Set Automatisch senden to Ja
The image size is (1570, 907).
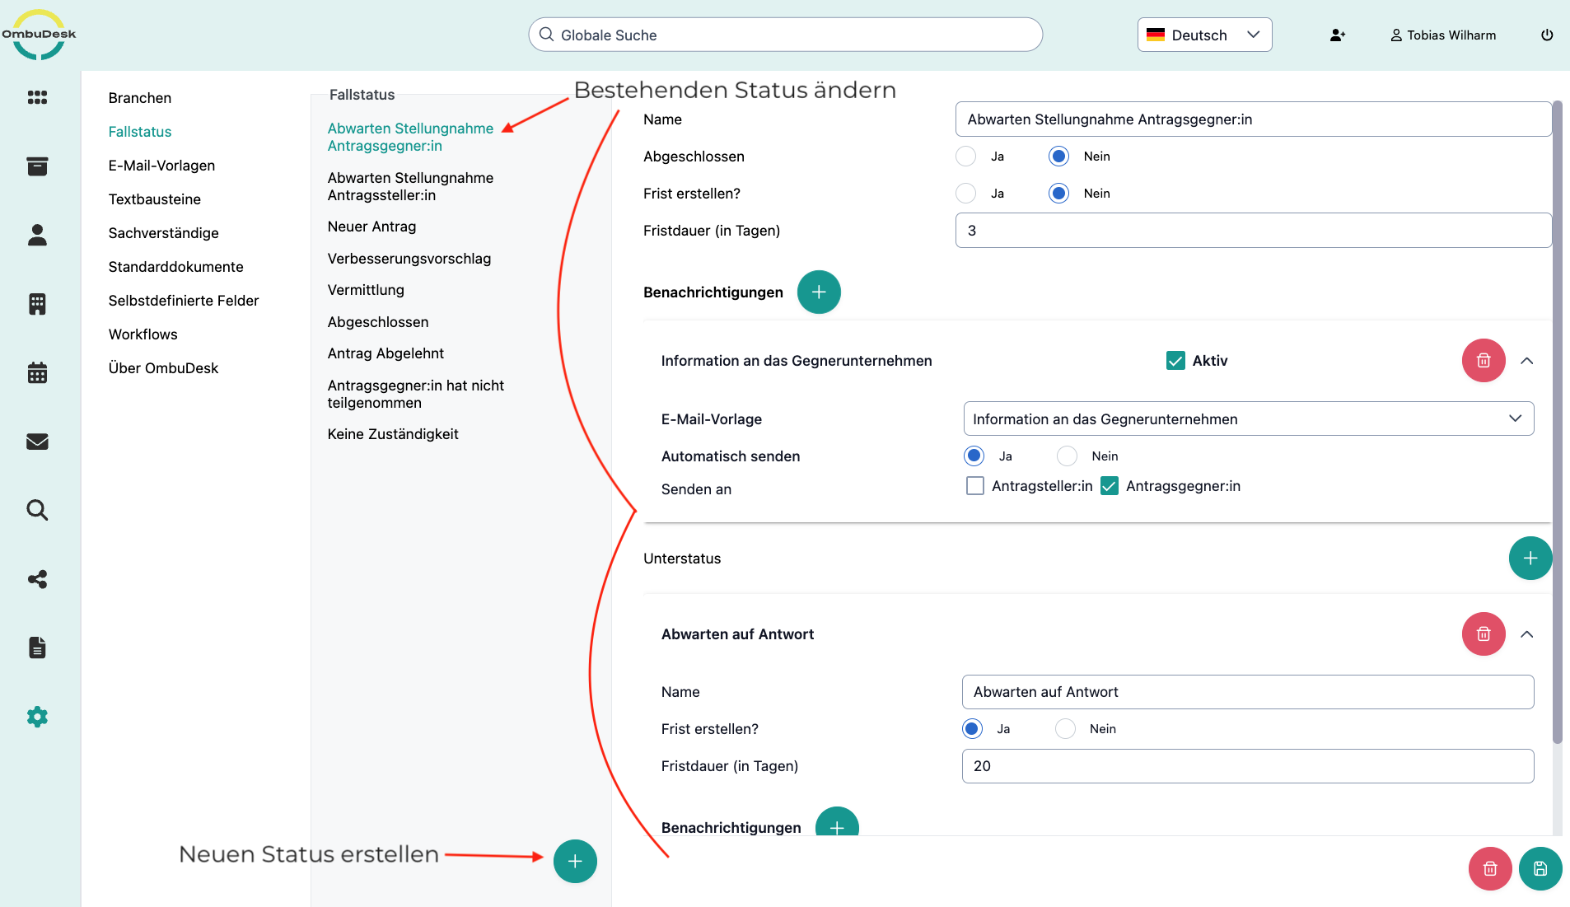coord(974,456)
